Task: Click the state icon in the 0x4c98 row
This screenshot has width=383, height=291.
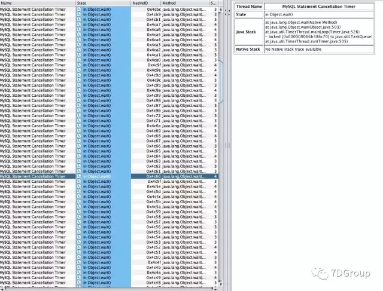Action: 78,100
